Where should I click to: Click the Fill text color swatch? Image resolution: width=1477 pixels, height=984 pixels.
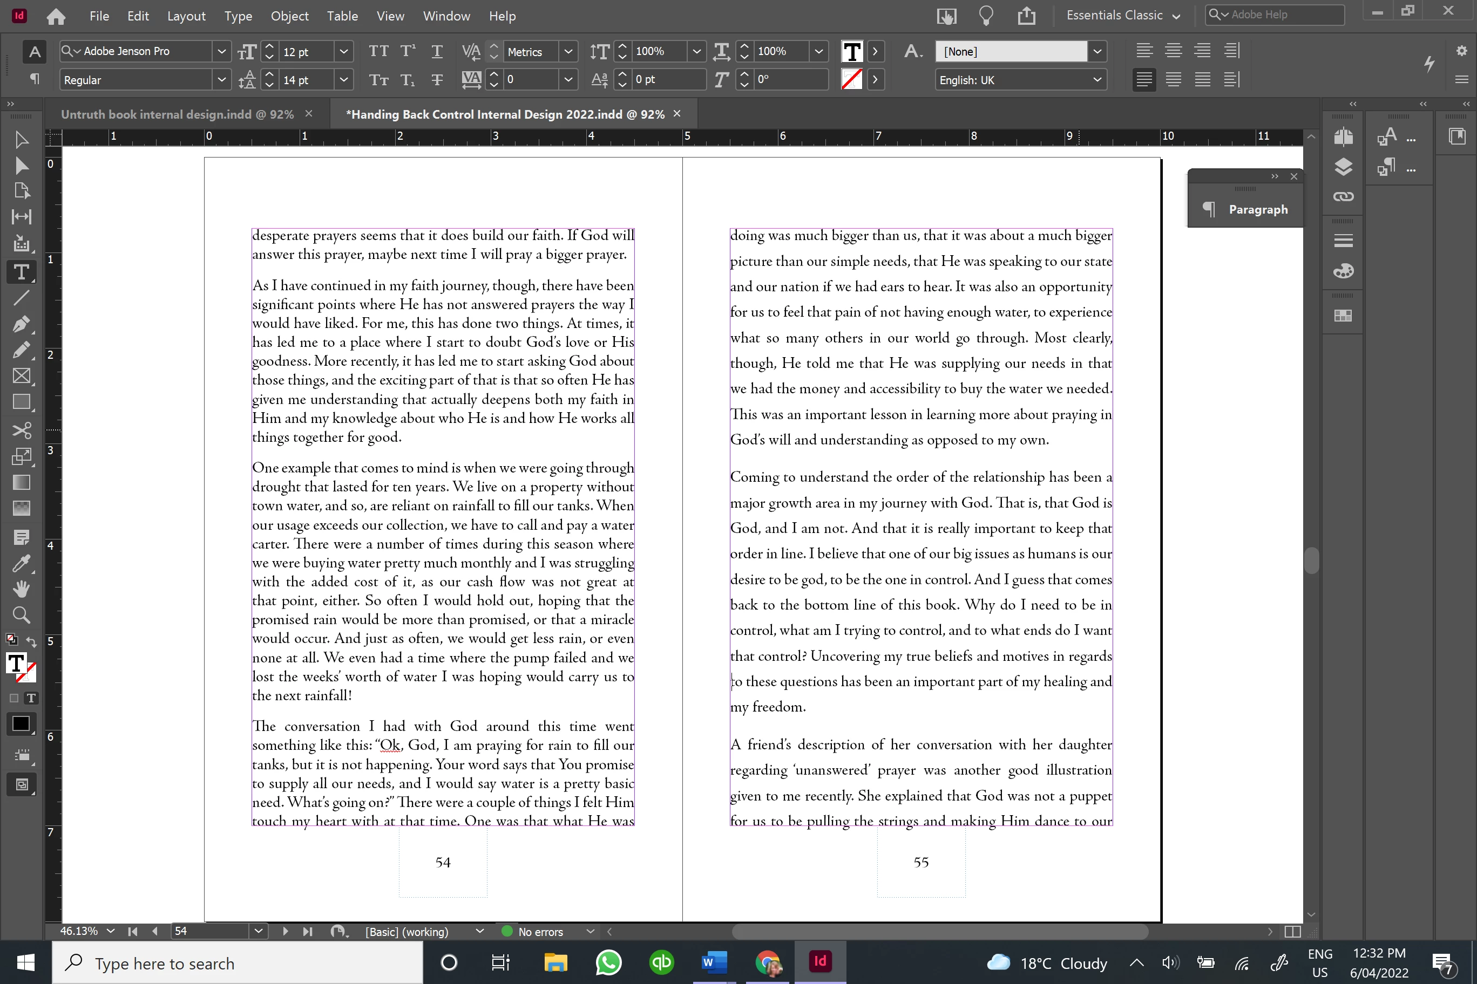click(x=851, y=51)
